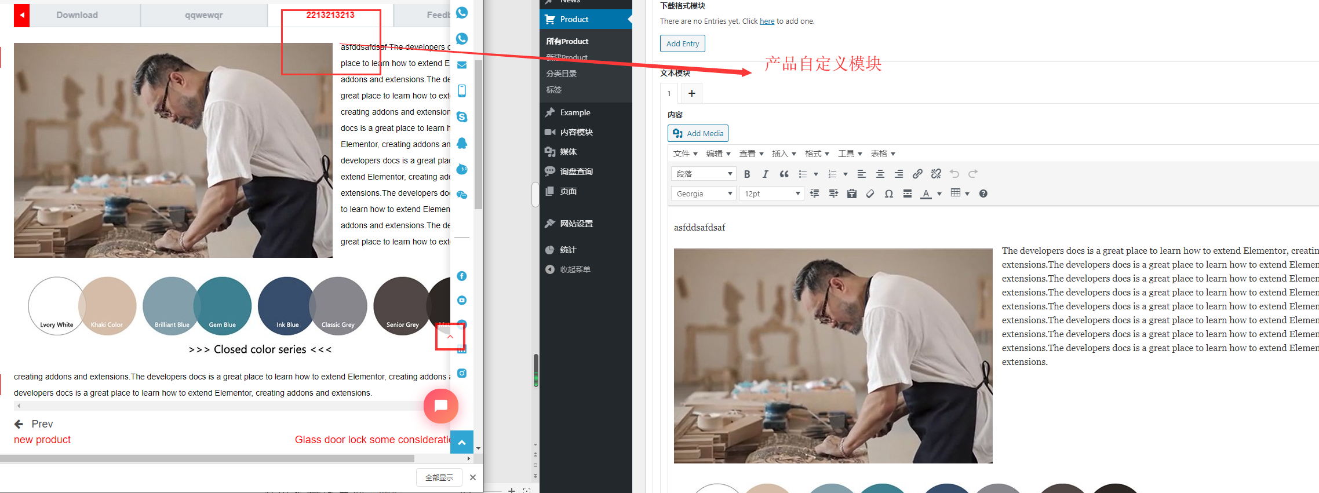Open the 插入 editor menu
1319x493 pixels.
point(784,154)
